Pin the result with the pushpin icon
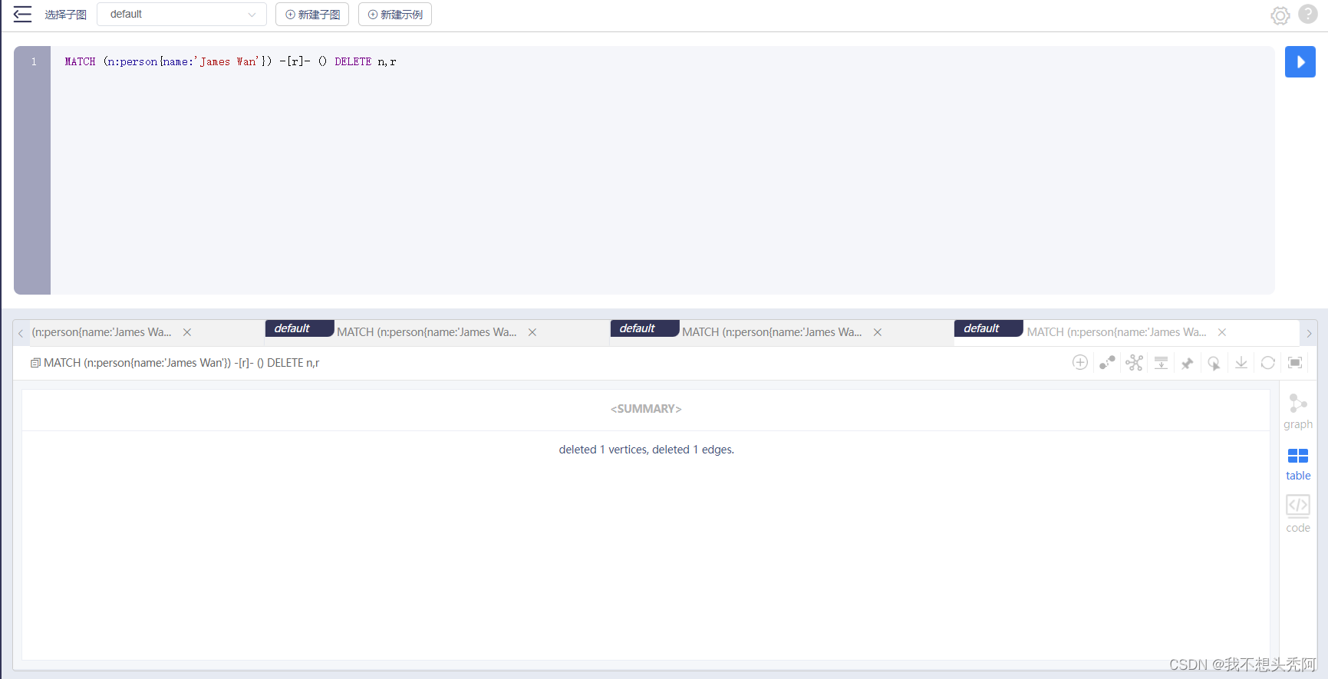The image size is (1328, 679). pyautogui.click(x=1188, y=363)
